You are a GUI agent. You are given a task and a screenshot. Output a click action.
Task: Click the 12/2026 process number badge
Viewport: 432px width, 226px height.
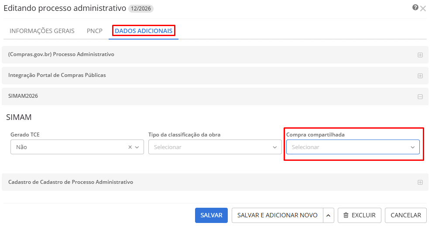pyautogui.click(x=141, y=9)
